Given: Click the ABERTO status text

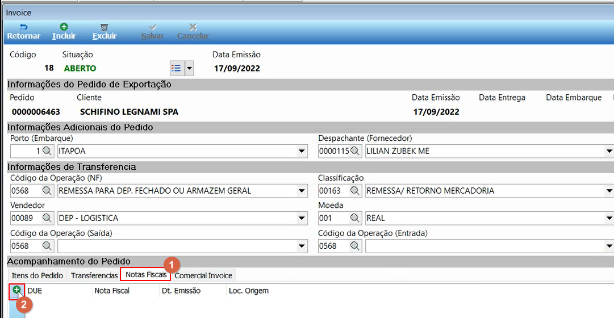Looking at the screenshot, I should pyautogui.click(x=80, y=68).
